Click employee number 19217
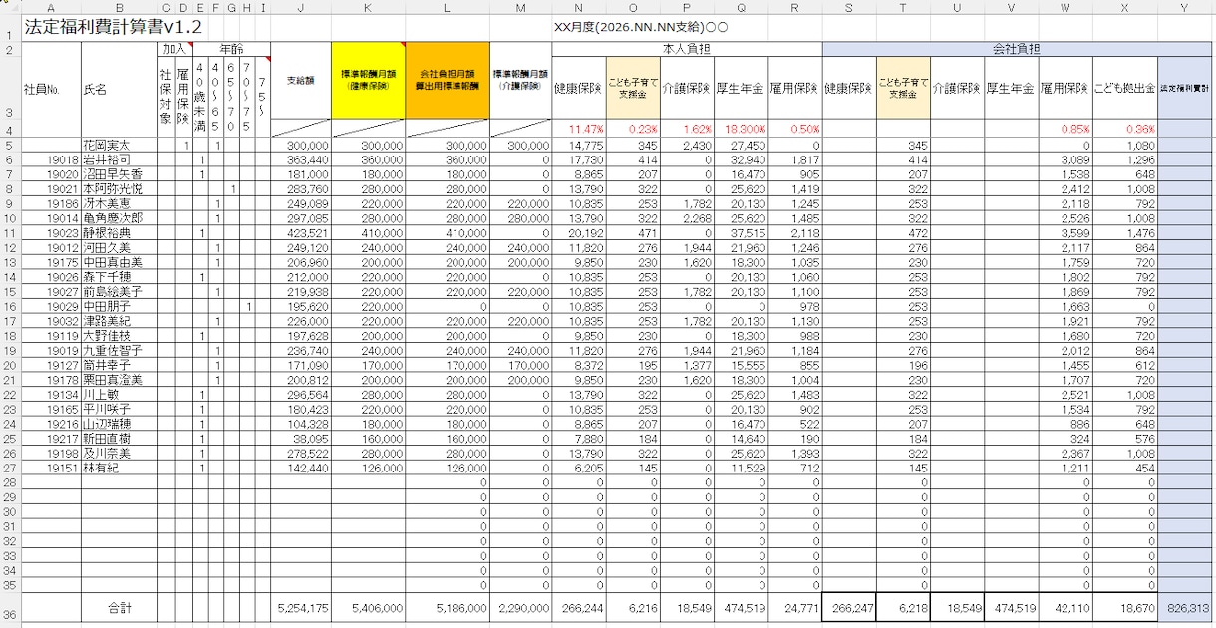This screenshot has height=628, width=1216. click(51, 438)
